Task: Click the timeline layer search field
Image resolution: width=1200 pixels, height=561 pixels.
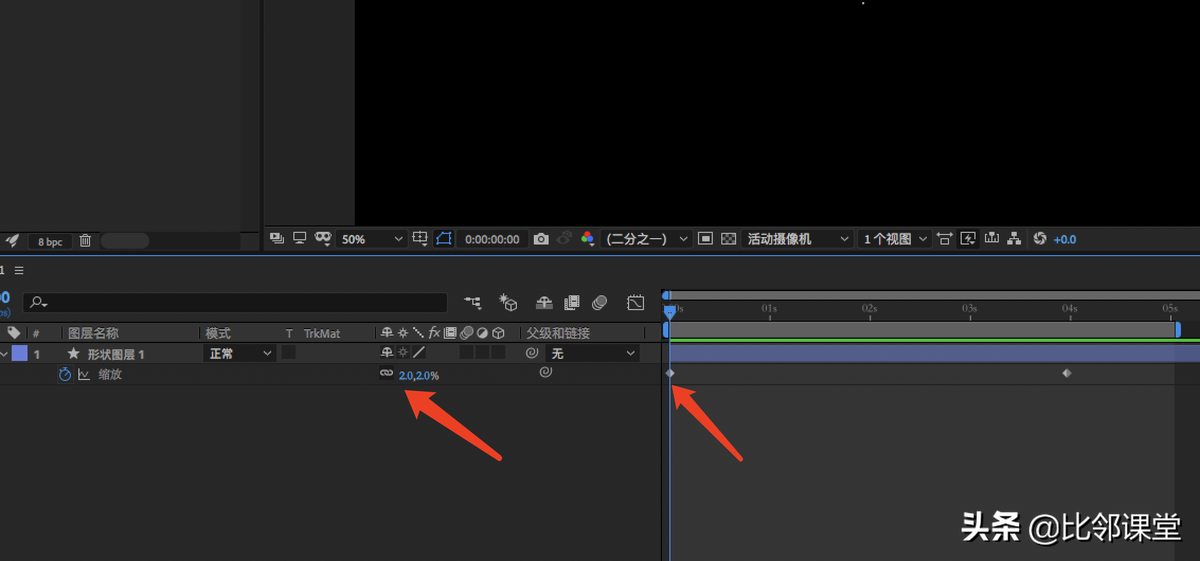Action: pos(235,303)
